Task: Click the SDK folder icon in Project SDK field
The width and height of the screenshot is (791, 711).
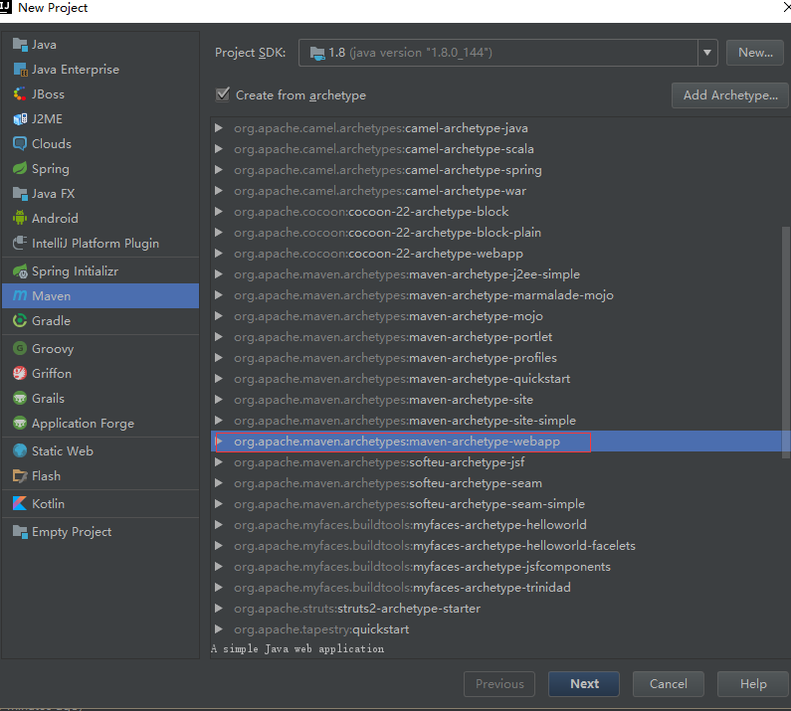Action: point(317,53)
